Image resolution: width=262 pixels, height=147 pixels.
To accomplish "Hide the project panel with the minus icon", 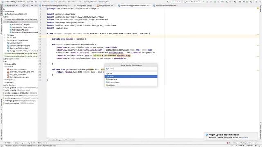I will (36, 5).
